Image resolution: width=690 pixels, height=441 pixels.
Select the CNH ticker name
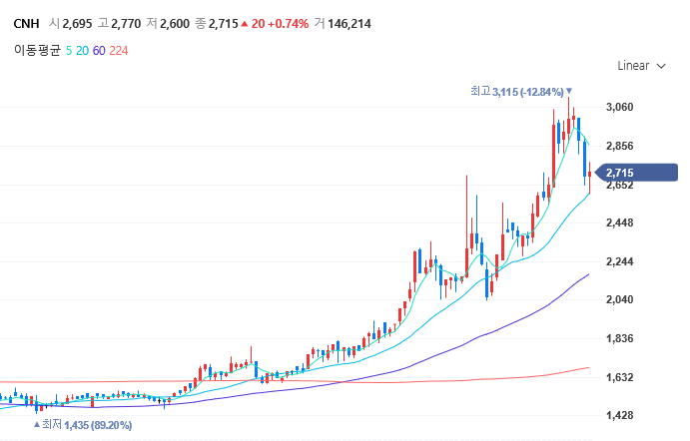(x=25, y=23)
